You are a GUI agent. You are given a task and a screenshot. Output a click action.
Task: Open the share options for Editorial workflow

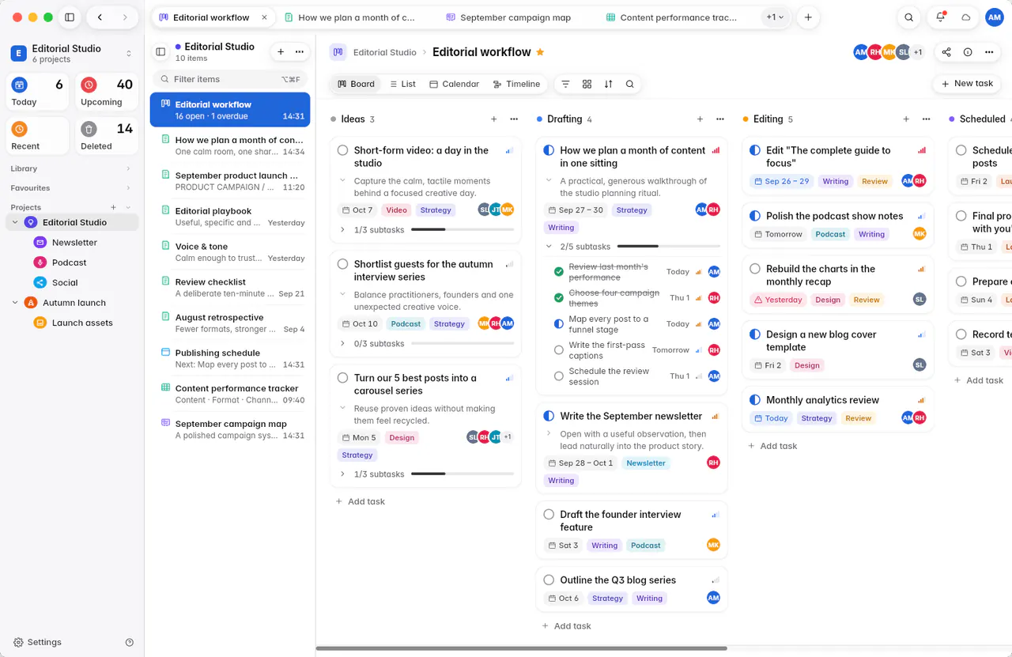[946, 52]
